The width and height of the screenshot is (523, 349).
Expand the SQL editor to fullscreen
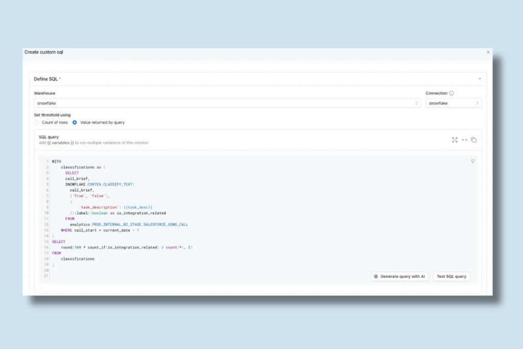455,140
